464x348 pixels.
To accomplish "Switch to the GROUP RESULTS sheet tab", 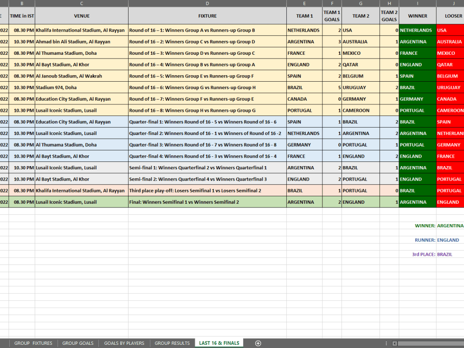I will point(172,343).
